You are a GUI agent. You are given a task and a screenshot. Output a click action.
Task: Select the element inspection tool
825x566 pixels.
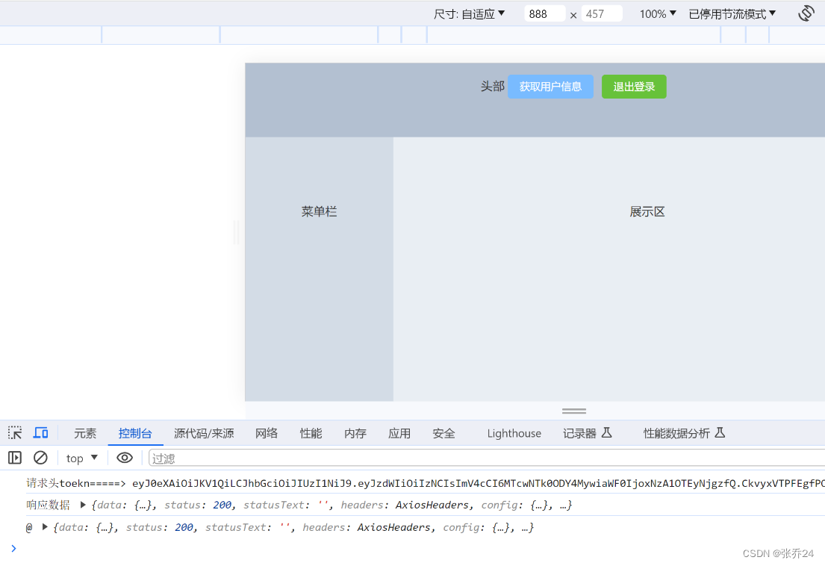coord(14,433)
